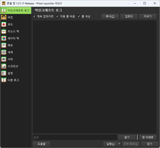Open the 스크린샷 page label

pos(13,66)
